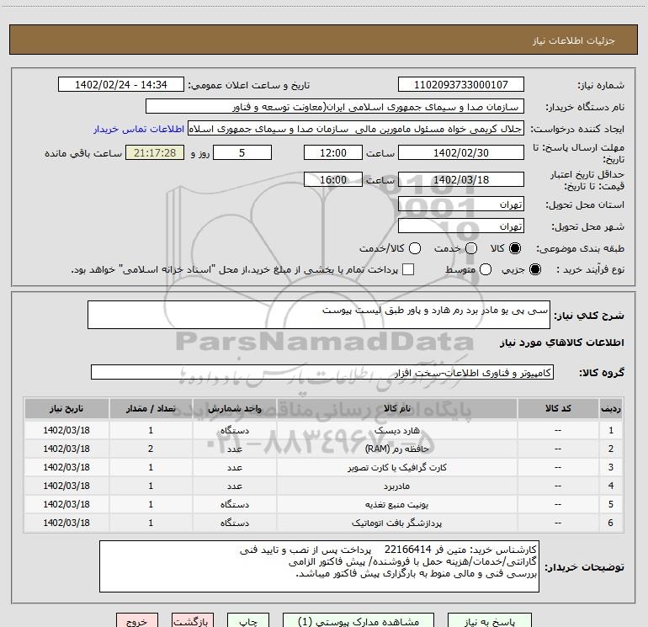Click the ساعت باقی مانده label
648x627 pixels.
(x=83, y=153)
